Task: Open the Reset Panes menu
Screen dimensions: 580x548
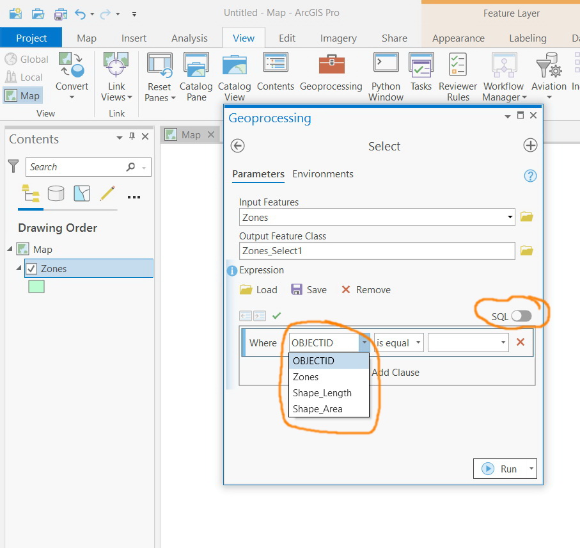Action: click(x=159, y=77)
